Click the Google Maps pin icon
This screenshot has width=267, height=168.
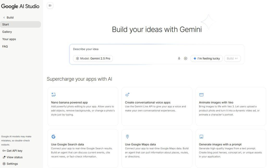(x=127, y=136)
